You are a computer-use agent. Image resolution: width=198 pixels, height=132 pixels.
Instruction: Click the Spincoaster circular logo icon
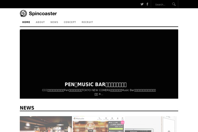23,14
